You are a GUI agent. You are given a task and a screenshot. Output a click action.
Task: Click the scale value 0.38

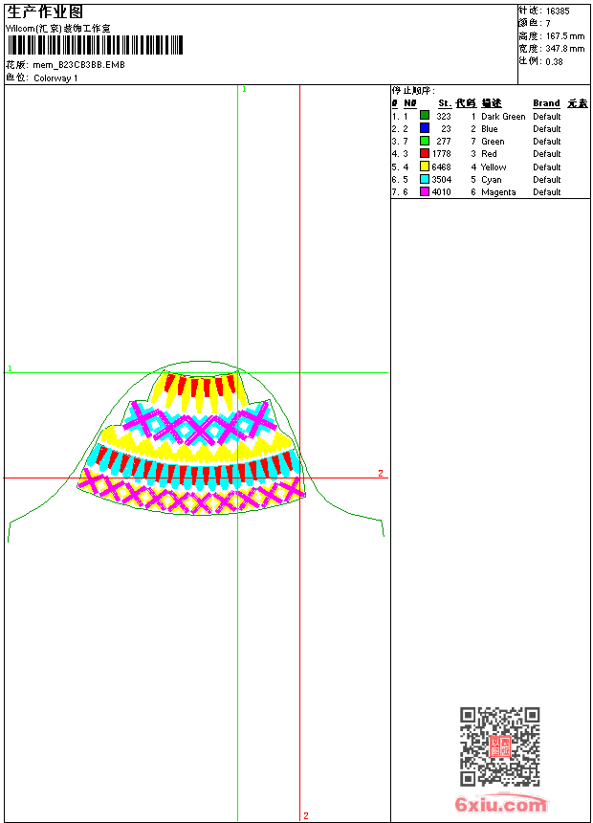pyautogui.click(x=554, y=62)
